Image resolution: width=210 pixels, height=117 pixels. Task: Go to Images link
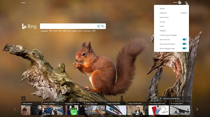click(x=23, y=3)
